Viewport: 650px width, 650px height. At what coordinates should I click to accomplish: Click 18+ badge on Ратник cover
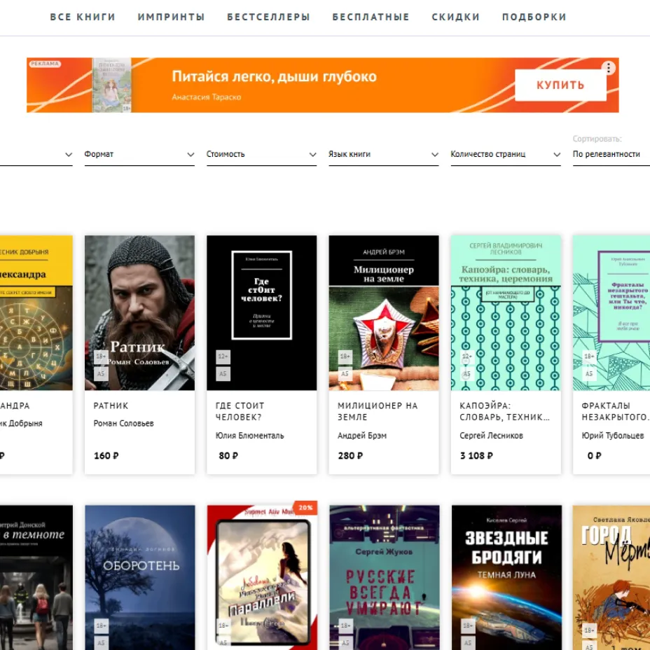pos(101,357)
